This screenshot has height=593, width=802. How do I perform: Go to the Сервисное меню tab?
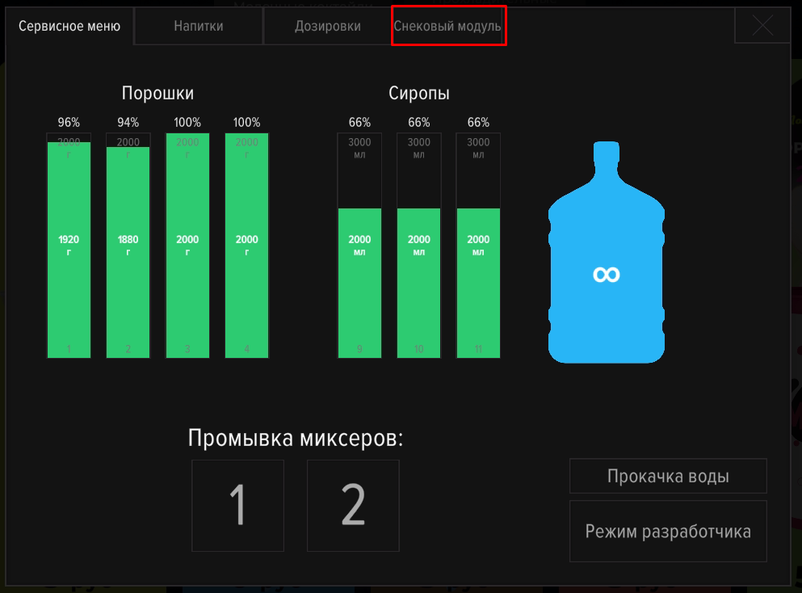(x=69, y=27)
